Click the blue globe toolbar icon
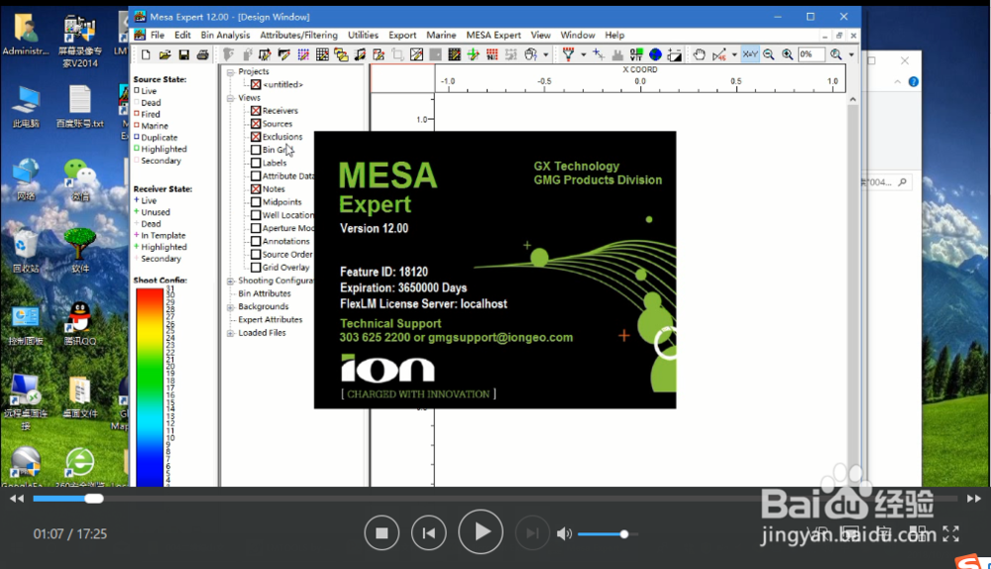Viewport: 991px width, 569px height. coord(655,55)
